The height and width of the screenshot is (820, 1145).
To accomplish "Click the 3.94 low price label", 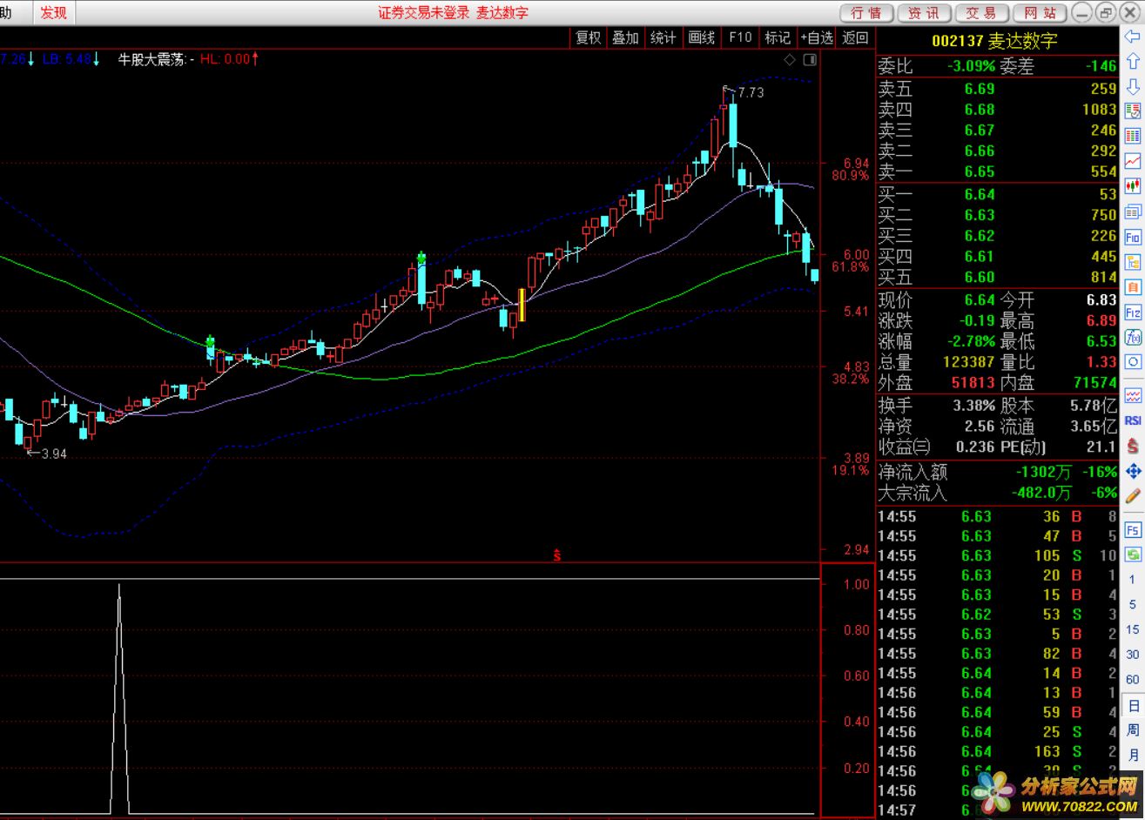I will (x=53, y=454).
